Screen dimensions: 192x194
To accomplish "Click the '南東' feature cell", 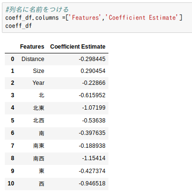I will point(39,146).
